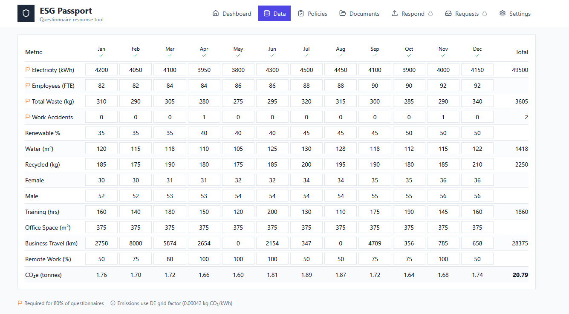
Task: Click the clipboard icon for Policies
Action: (300, 13)
